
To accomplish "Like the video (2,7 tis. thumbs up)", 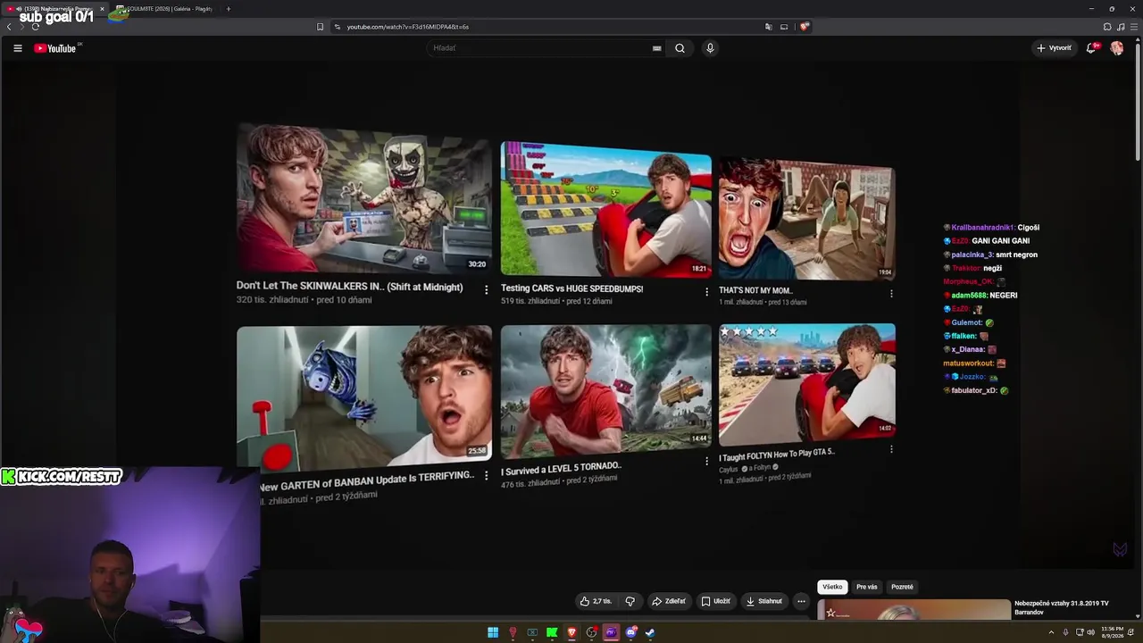I will pos(596,601).
